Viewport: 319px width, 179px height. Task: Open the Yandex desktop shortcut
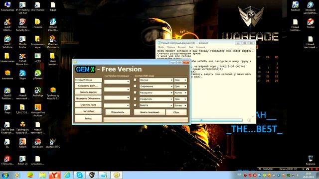pyautogui.click(x=311, y=23)
